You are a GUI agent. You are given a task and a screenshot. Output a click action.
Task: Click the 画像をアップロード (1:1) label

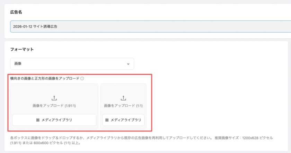123,106
